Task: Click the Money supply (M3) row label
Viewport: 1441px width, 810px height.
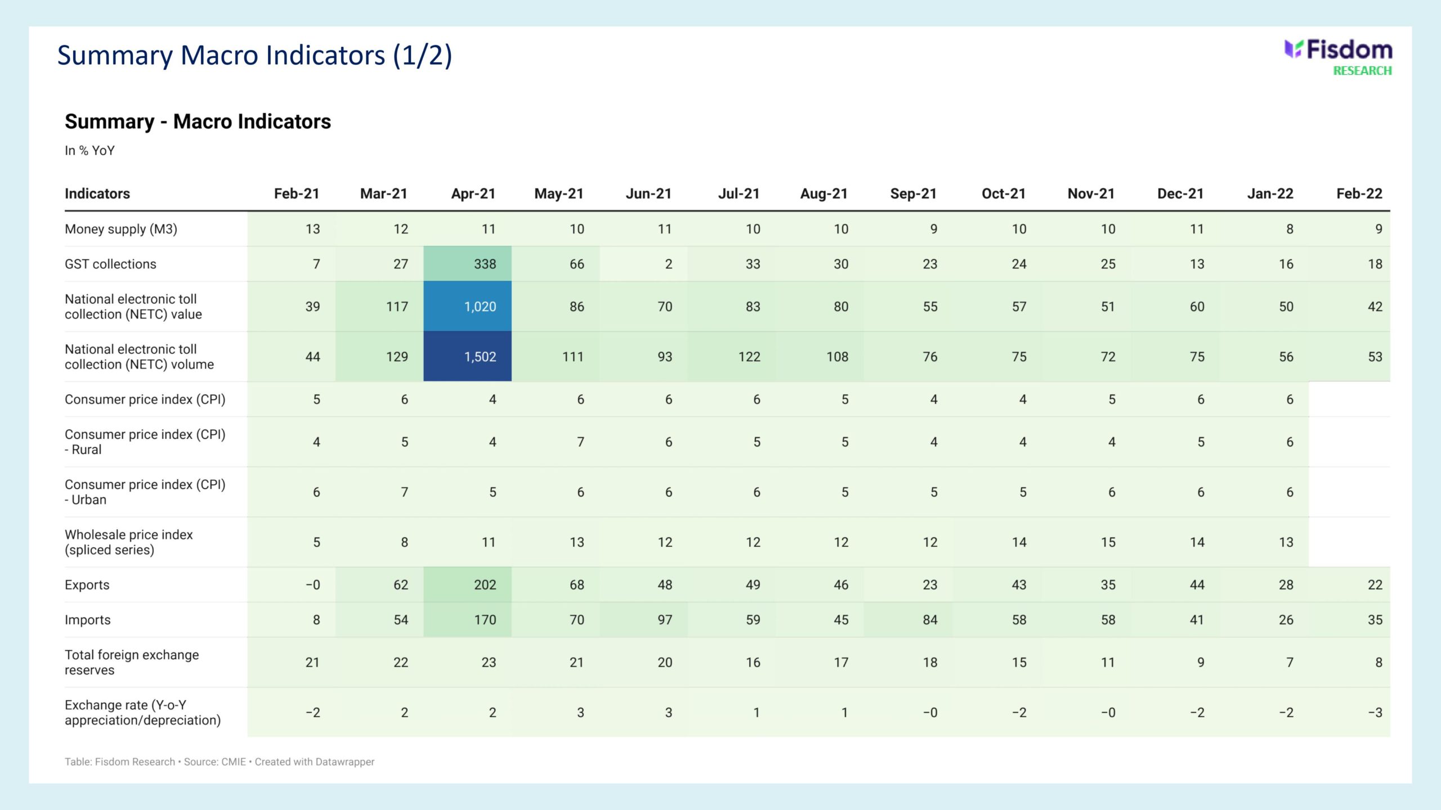Action: click(121, 229)
